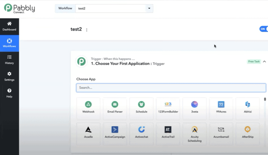Go to Dashboard in the sidebar
The height and width of the screenshot is (155, 268).
coord(9,26)
